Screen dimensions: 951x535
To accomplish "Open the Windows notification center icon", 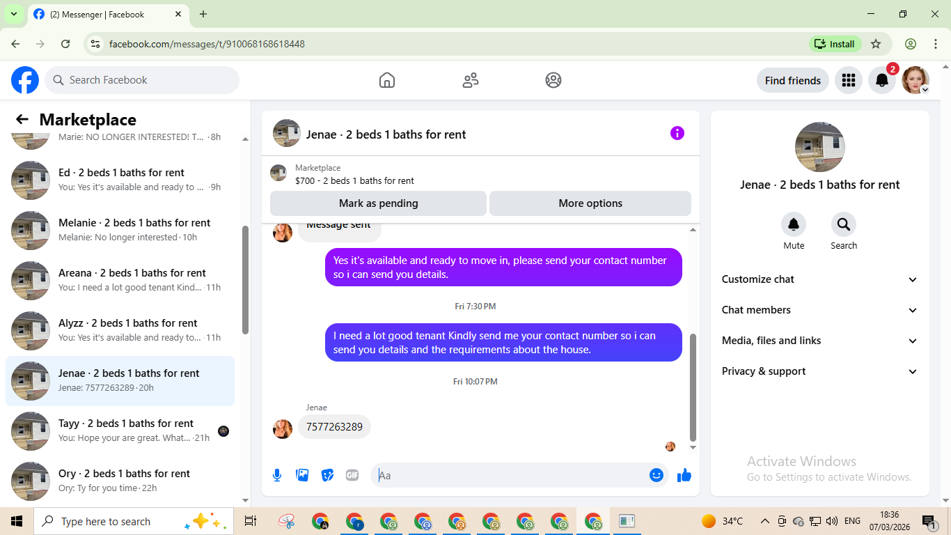I will (929, 521).
